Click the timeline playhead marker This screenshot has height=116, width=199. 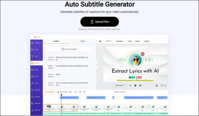61,95
